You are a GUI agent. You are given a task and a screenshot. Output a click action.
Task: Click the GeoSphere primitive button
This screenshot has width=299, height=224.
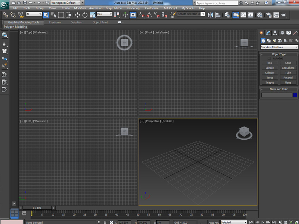pyautogui.click(x=288, y=68)
